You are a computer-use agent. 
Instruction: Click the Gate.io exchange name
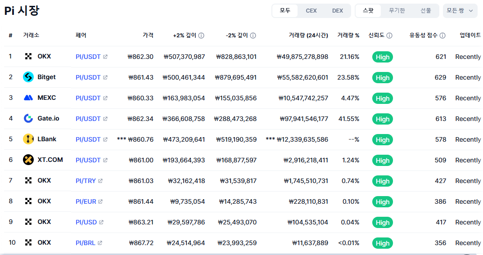point(48,118)
